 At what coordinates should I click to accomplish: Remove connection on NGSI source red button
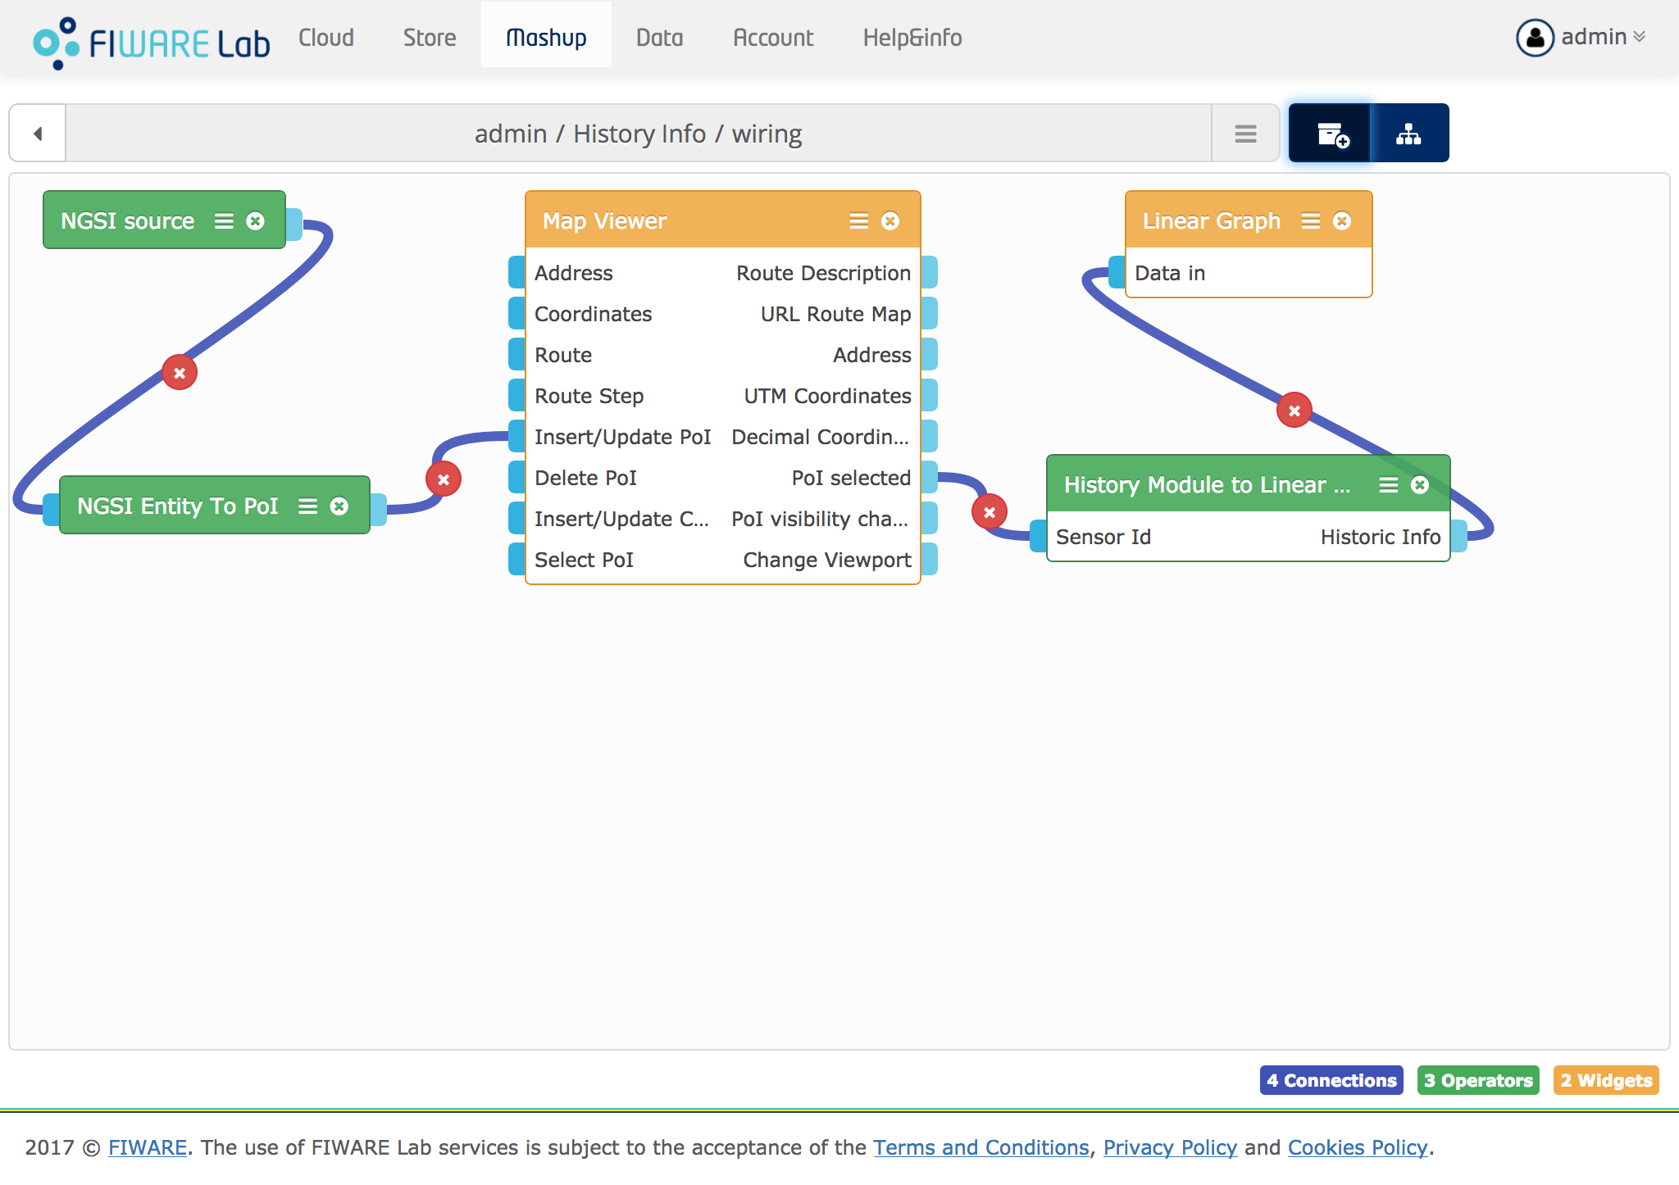pos(181,372)
